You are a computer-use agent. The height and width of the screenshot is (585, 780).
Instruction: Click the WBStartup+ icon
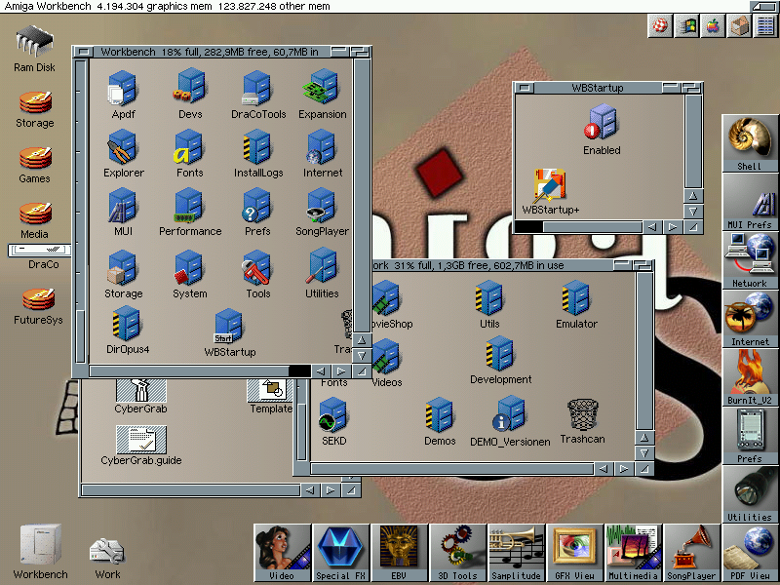pos(550,185)
